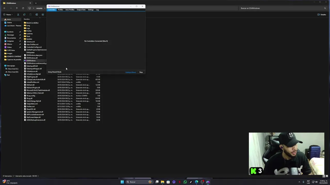Image resolution: width=330 pixels, height=185 pixels.
Task: Open File Explorer from the taskbar
Action: coord(162,182)
